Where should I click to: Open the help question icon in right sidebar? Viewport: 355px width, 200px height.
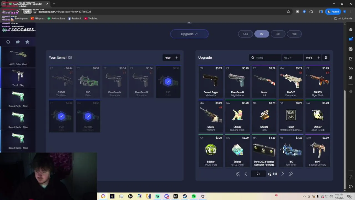[351, 187]
